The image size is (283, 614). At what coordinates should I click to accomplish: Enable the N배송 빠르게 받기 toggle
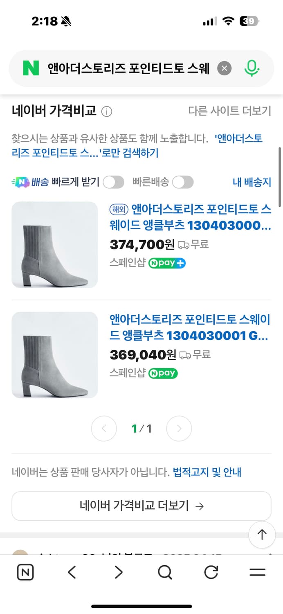coord(113,182)
